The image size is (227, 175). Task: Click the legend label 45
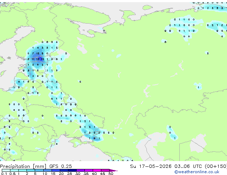(102, 174)
